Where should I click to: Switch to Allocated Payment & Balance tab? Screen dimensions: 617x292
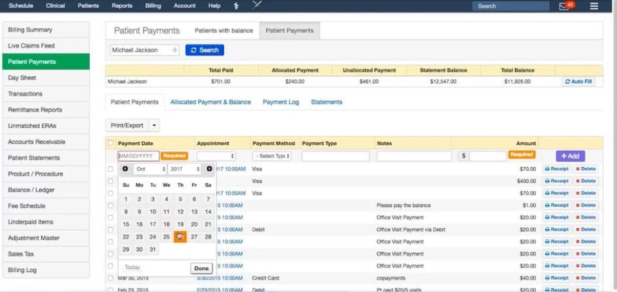pyautogui.click(x=210, y=102)
